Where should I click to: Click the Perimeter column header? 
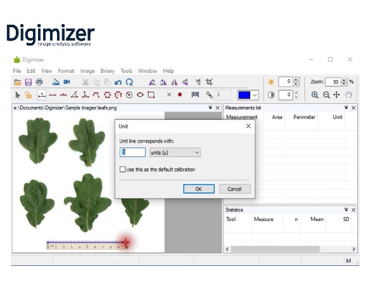point(304,117)
